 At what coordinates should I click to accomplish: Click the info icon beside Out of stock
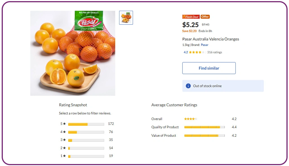point(188,86)
